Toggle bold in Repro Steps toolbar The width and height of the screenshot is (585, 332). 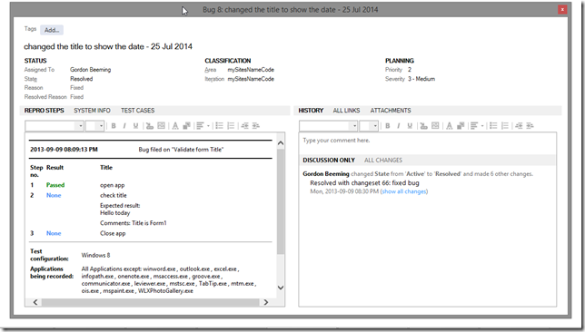[x=114, y=126]
